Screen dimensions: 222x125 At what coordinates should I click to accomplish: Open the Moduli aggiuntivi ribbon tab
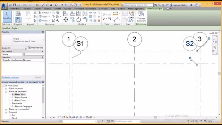pos(136,9)
